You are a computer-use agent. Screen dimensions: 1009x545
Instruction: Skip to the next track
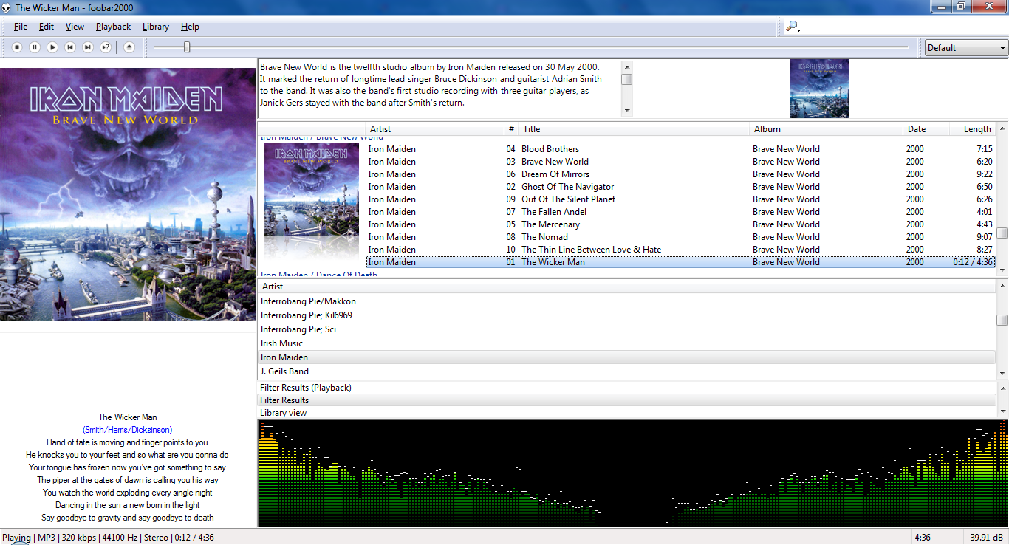(x=88, y=47)
